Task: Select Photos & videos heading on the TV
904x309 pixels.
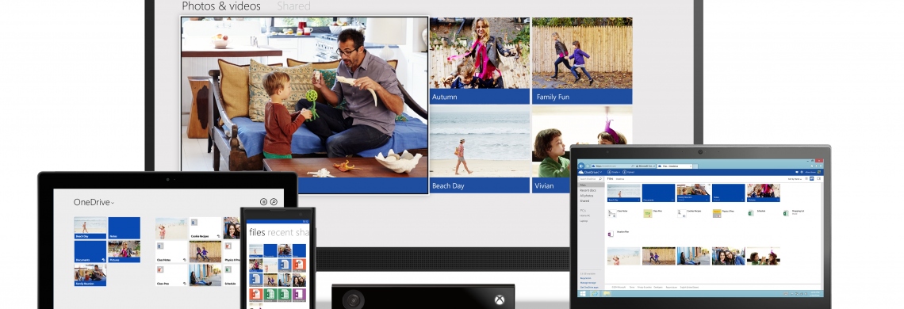Action: (221, 6)
